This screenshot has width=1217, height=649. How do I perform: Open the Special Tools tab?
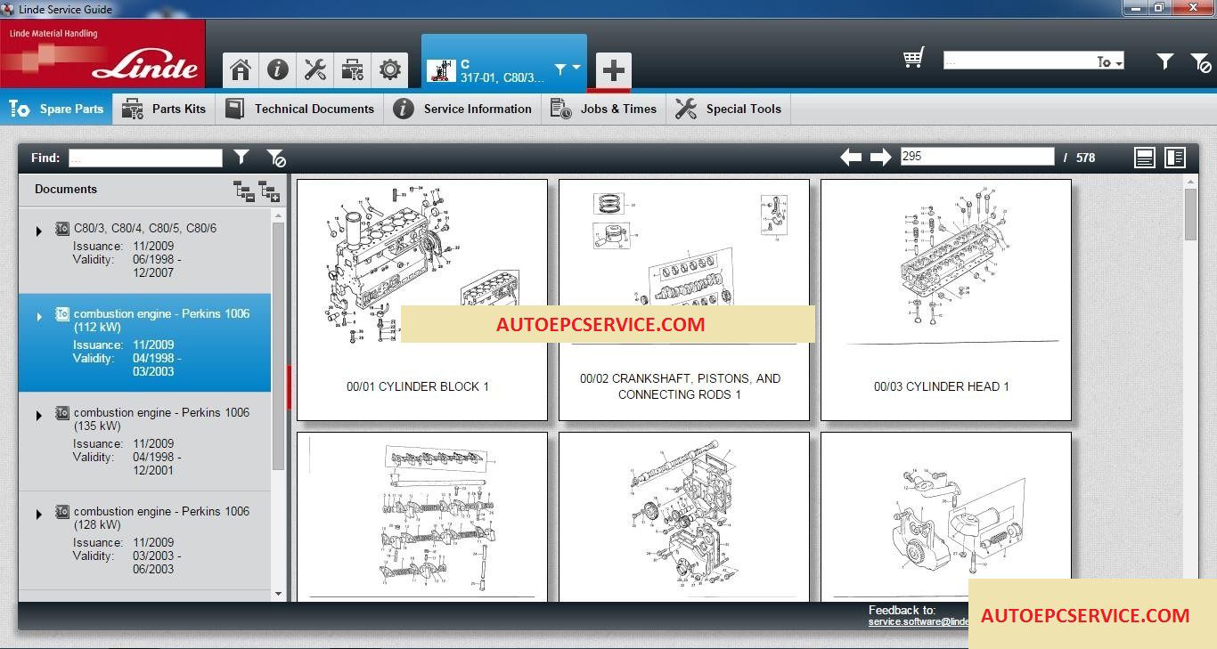pyautogui.click(x=729, y=109)
